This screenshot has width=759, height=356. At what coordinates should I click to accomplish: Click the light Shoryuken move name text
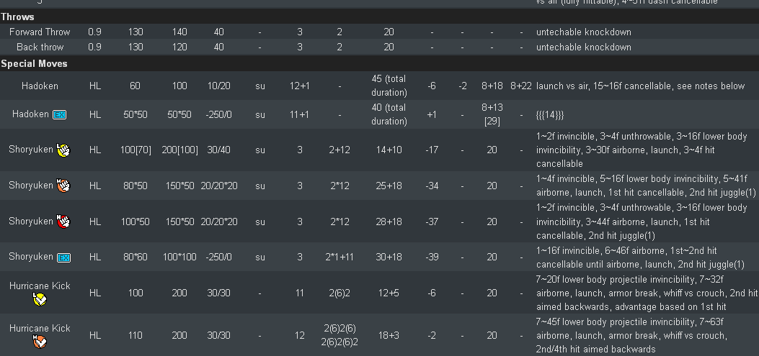point(31,150)
